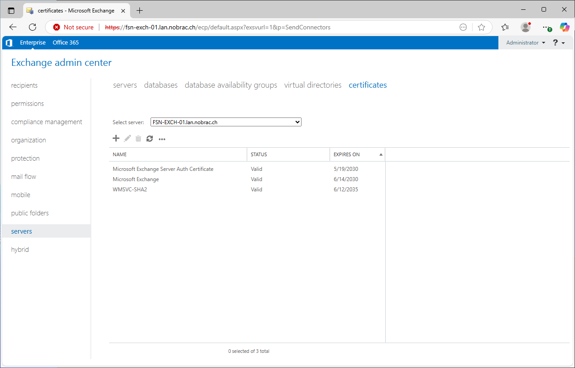The width and height of the screenshot is (575, 368).
Task: Open the protection section
Action: point(25,158)
